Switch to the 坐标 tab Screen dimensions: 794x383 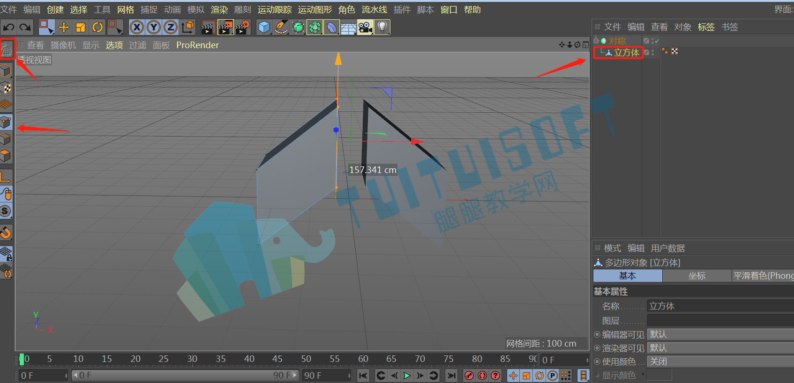697,276
